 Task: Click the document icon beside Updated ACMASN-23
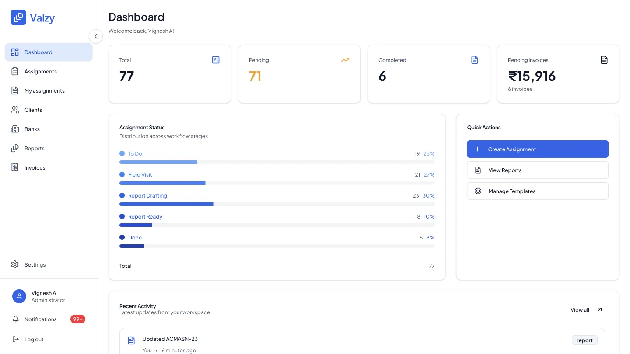click(131, 340)
